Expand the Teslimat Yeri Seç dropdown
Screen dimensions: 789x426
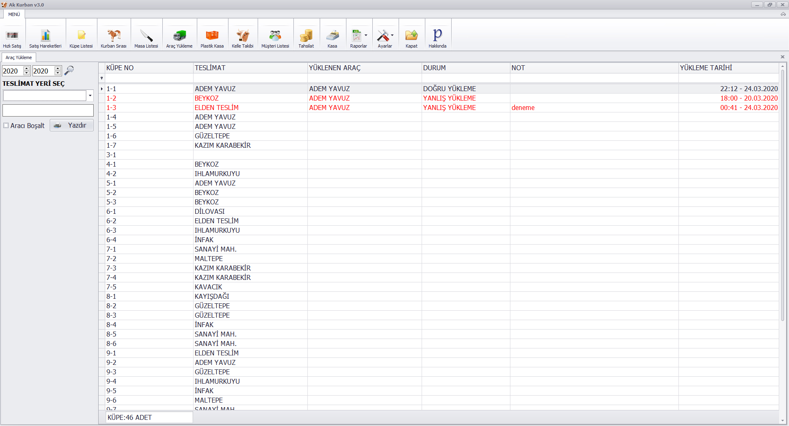[x=90, y=96]
